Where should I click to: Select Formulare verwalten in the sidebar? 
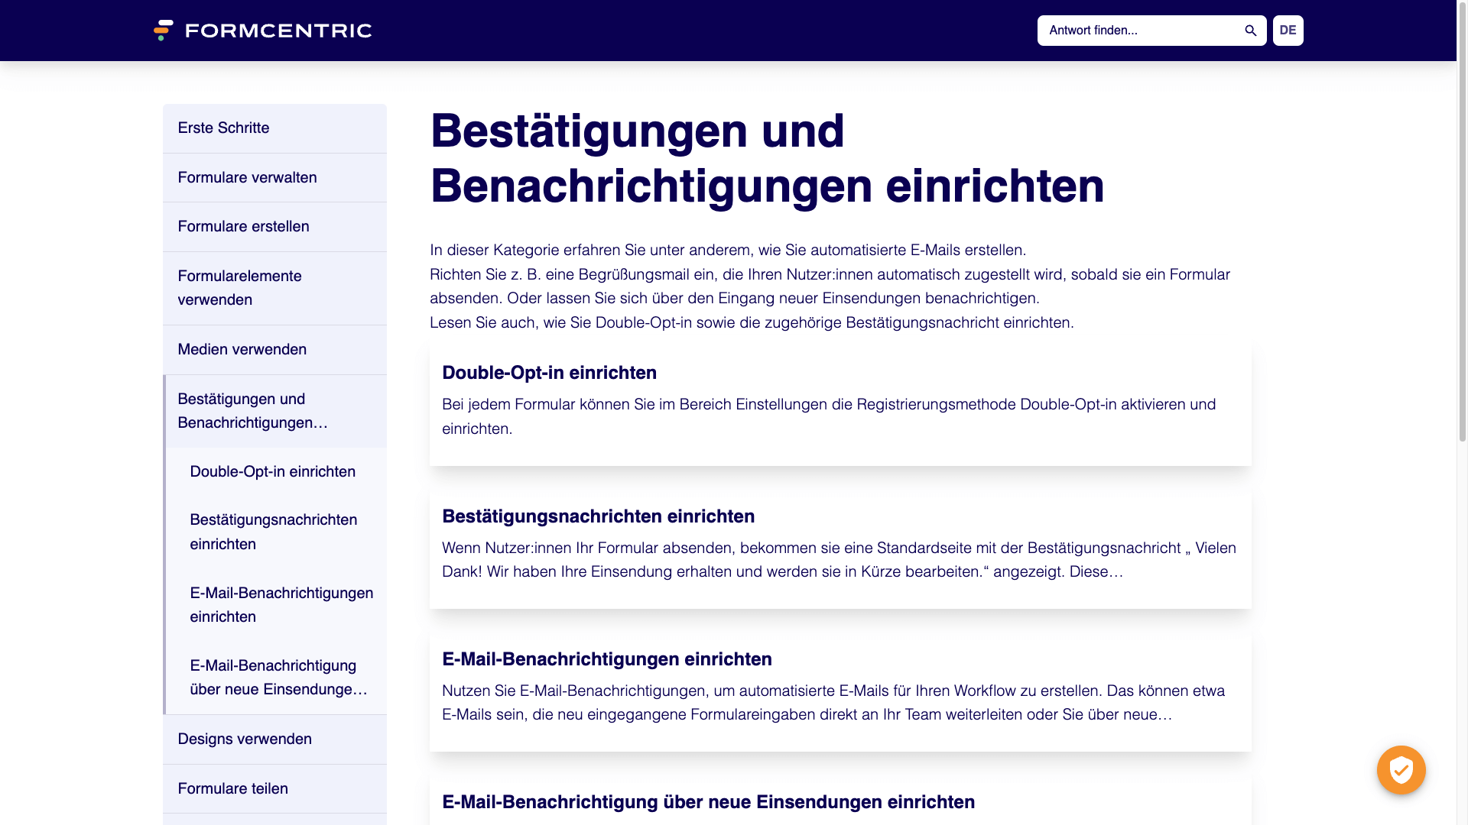tap(247, 177)
